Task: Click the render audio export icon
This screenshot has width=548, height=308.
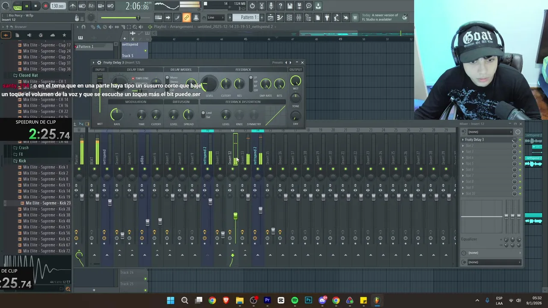Action: coord(299,6)
